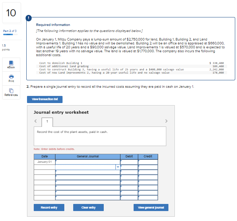Click General Journal field in third row
The image size is (237, 221).
point(88,172)
